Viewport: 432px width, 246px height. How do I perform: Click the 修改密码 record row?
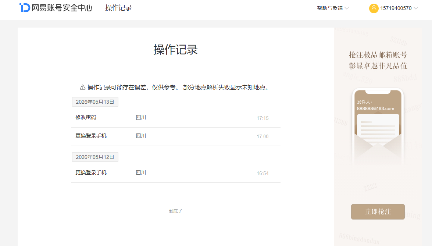point(176,118)
